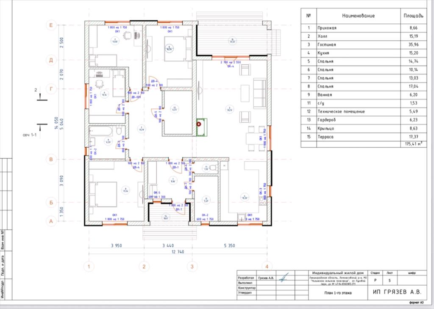Click the Площадь column header
The height and width of the screenshot is (309, 434).
click(412, 16)
